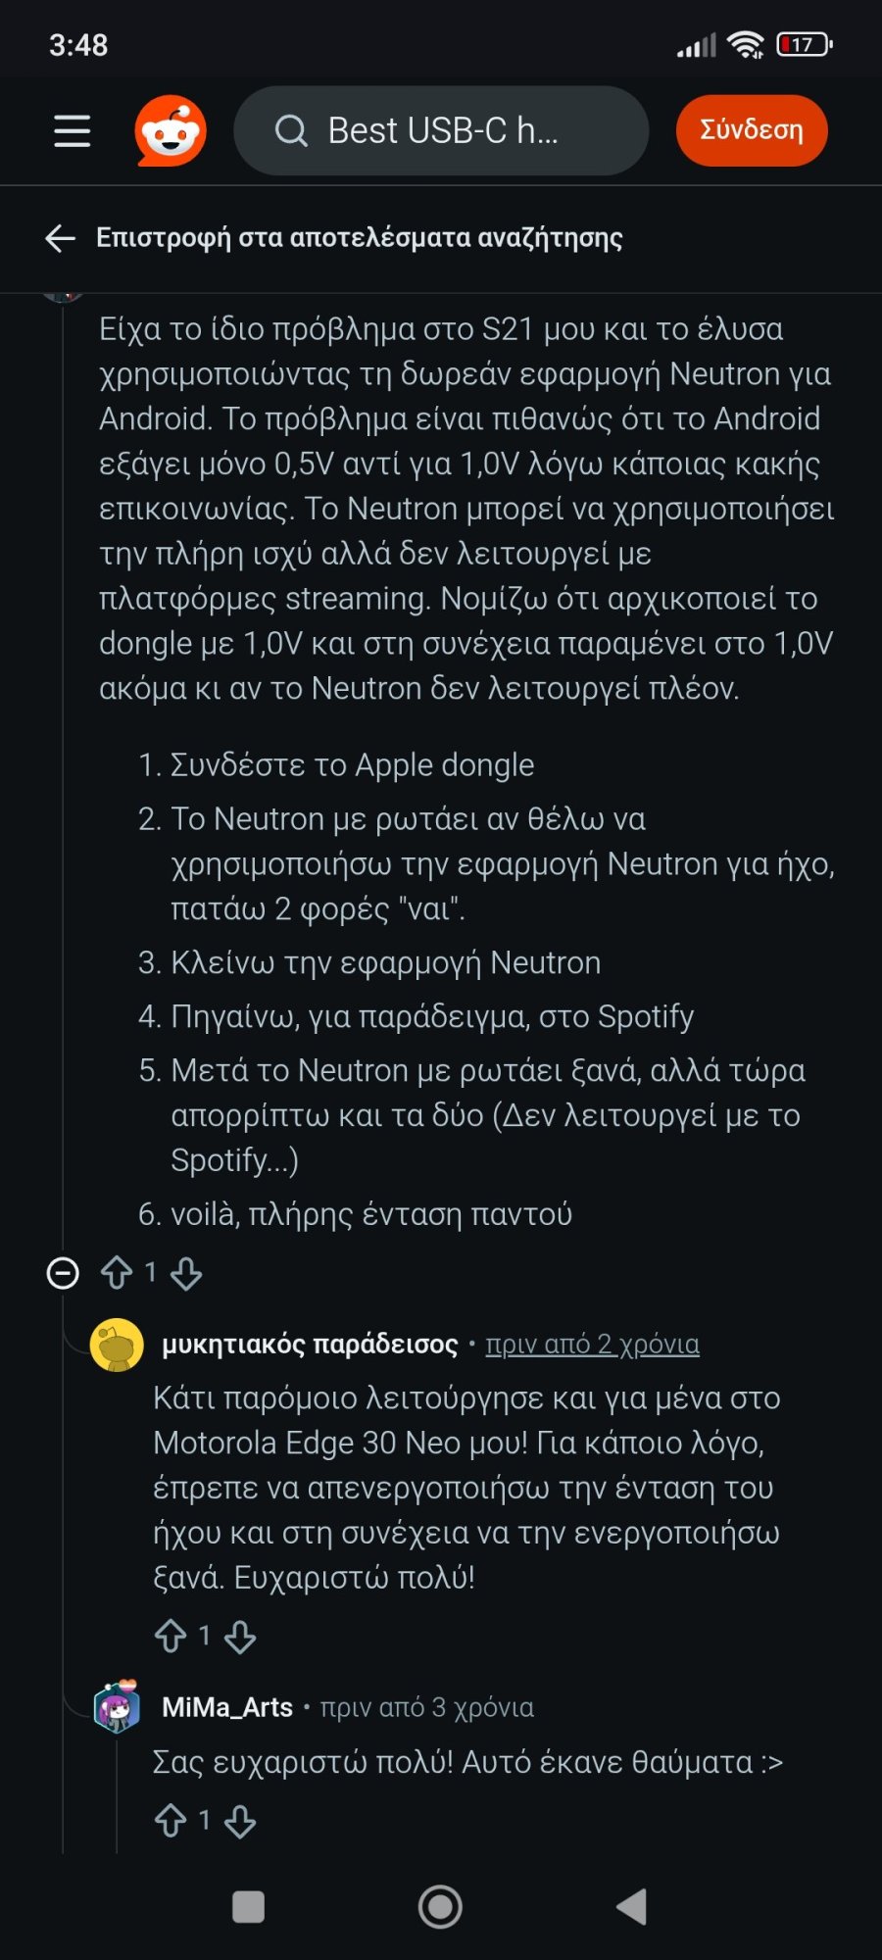Upvote the main Neutron comment
The width and height of the screenshot is (882, 1960).
pos(117,1272)
